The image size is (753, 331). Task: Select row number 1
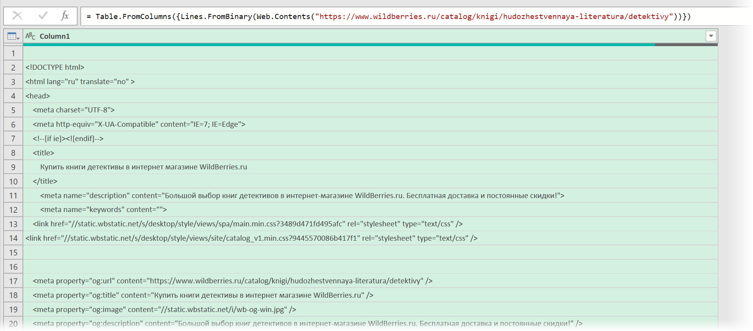pos(13,53)
